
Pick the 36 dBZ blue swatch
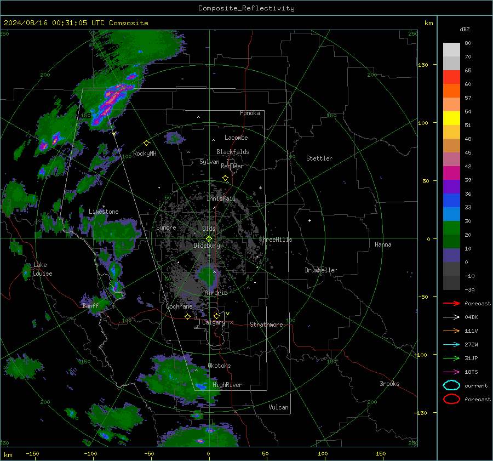[x=451, y=201]
